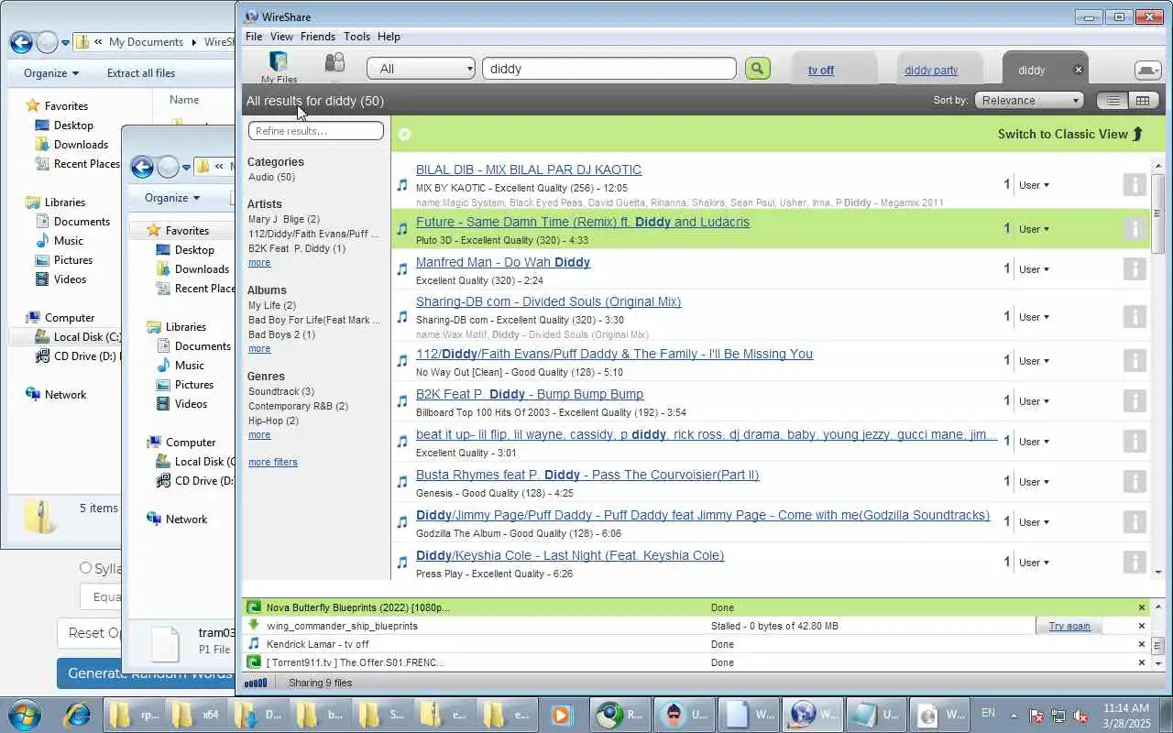The height and width of the screenshot is (733, 1173).
Task: Switch to table grid view of results
Action: tap(1142, 101)
